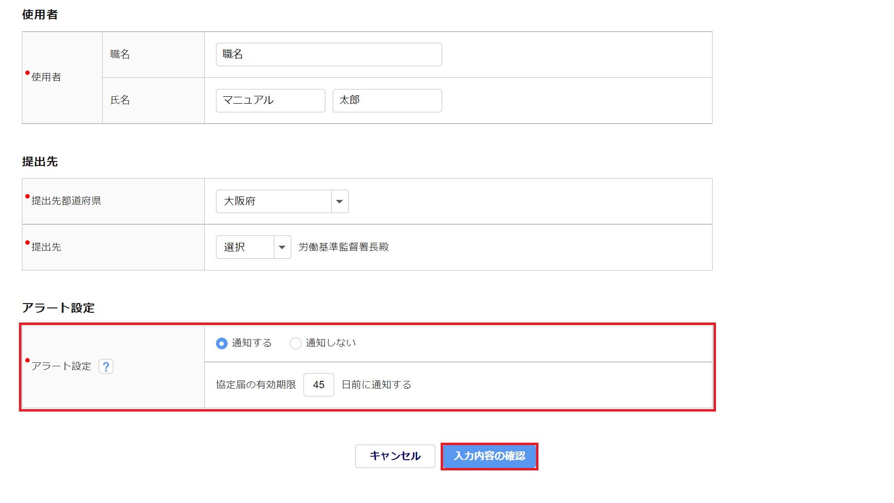Open help icon beside アラート設定
Viewport: 894px width, 503px height.
pyautogui.click(x=106, y=366)
